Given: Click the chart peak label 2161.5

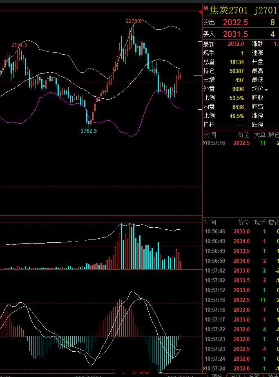Looking at the screenshot, I should click(20, 45).
